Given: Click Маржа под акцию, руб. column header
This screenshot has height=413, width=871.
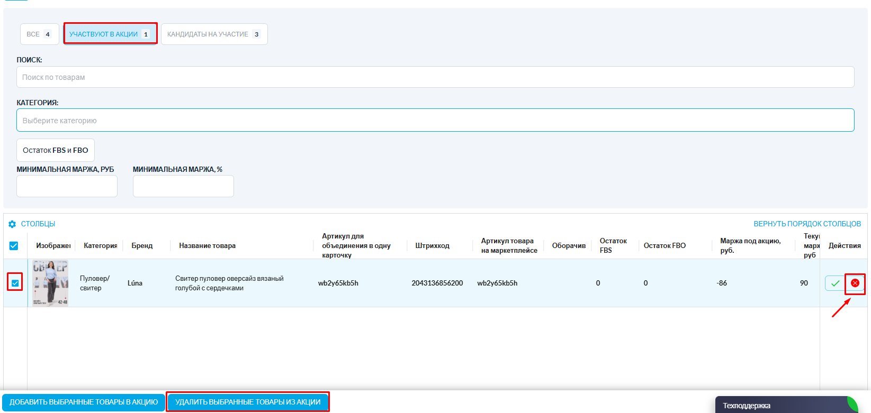Looking at the screenshot, I should click(750, 246).
